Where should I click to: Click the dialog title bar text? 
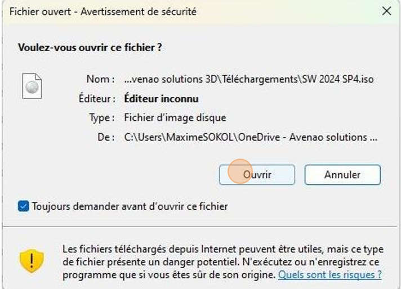(103, 11)
